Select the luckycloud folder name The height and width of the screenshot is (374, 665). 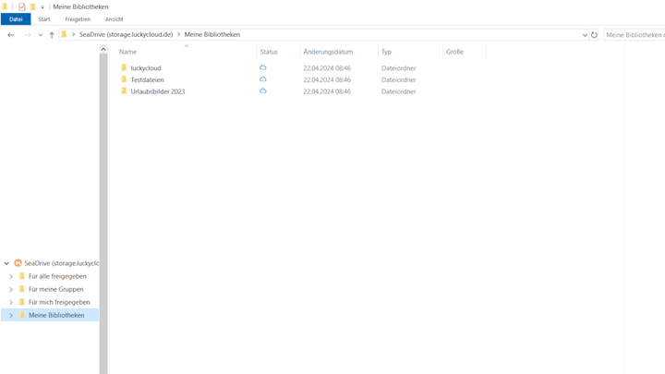click(x=146, y=67)
